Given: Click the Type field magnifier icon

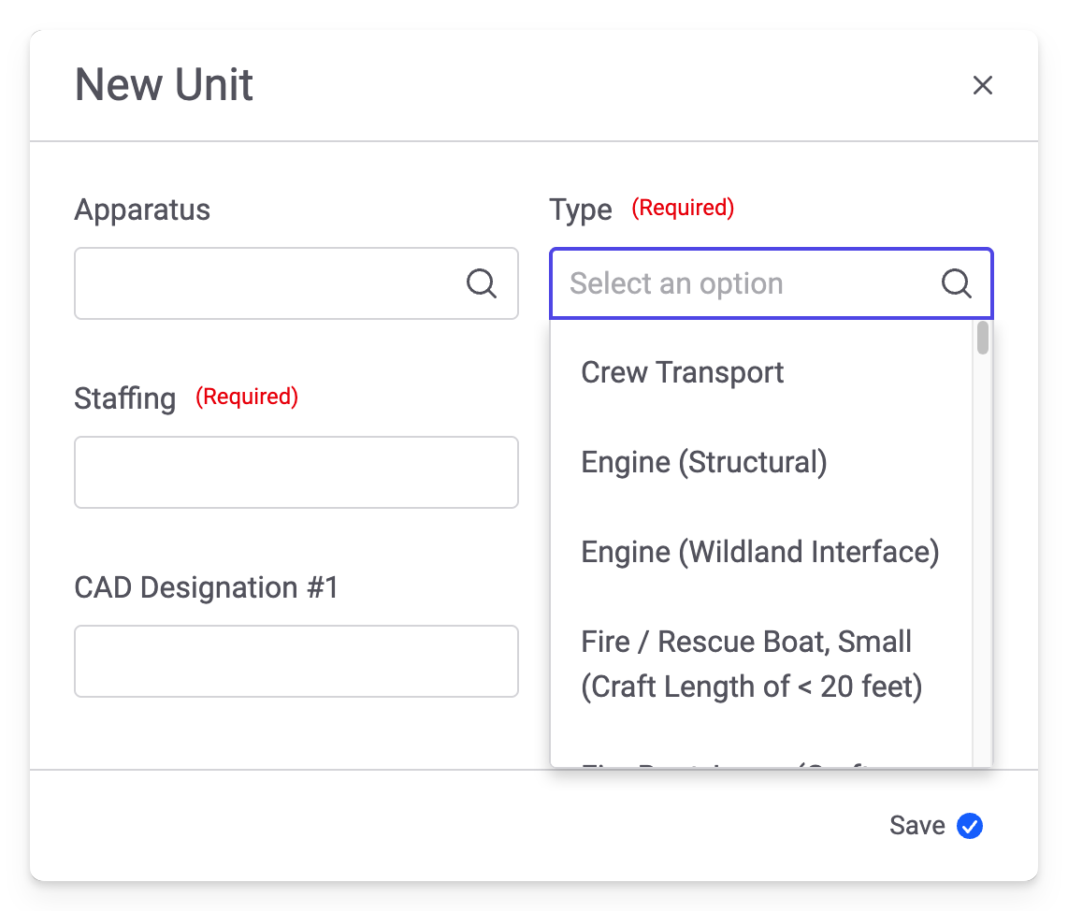Looking at the screenshot, I should [x=956, y=283].
